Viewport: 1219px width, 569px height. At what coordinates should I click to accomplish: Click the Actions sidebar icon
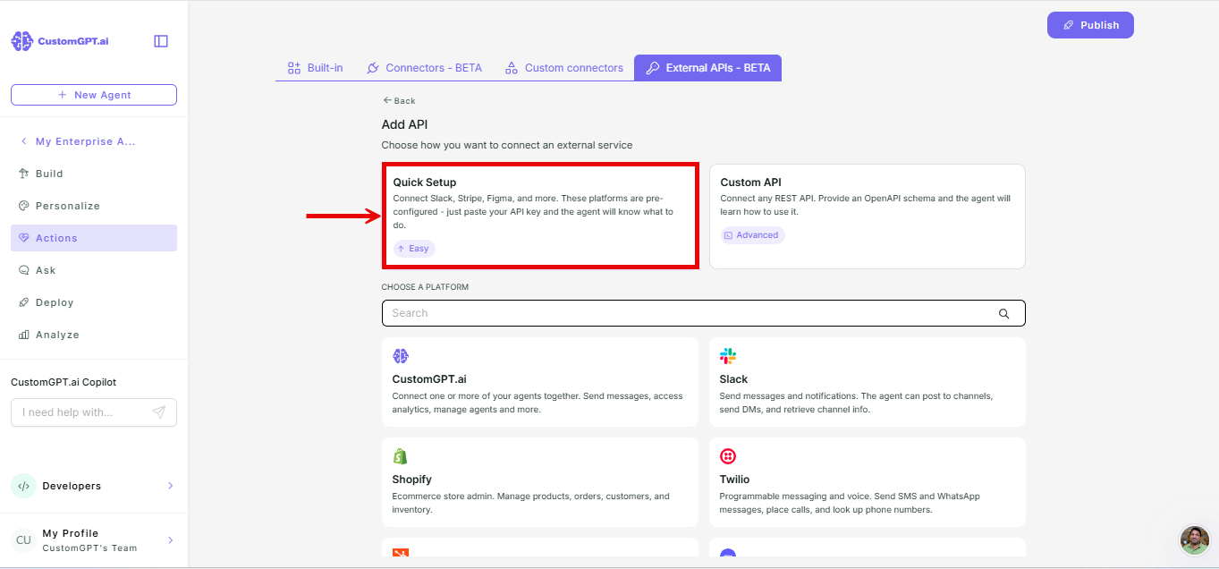click(x=24, y=238)
